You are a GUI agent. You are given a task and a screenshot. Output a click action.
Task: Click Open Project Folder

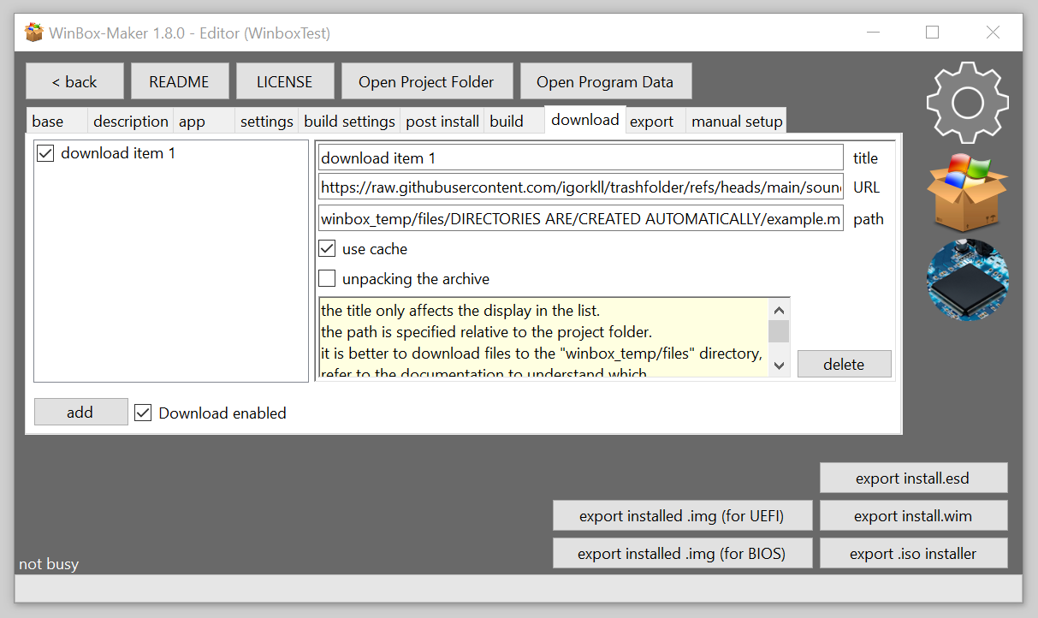click(x=426, y=81)
